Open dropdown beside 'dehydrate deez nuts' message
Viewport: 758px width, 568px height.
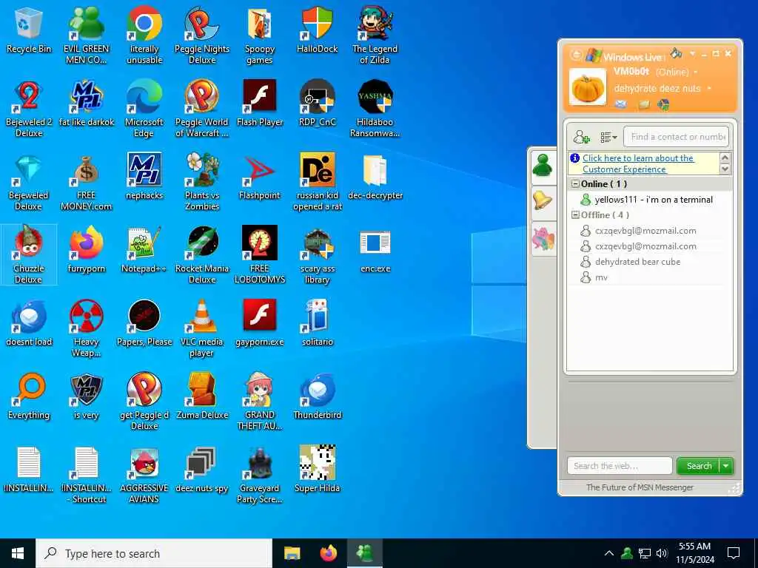tap(709, 89)
